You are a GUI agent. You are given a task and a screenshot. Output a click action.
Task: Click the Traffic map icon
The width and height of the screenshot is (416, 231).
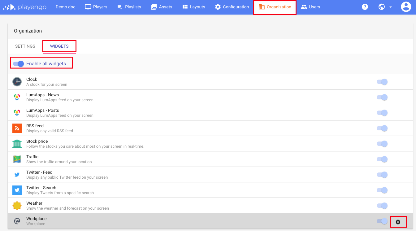[x=17, y=159]
